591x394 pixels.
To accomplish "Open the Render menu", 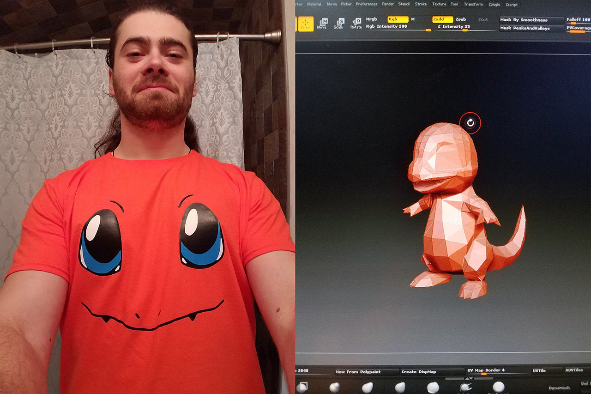I will tap(388, 4).
